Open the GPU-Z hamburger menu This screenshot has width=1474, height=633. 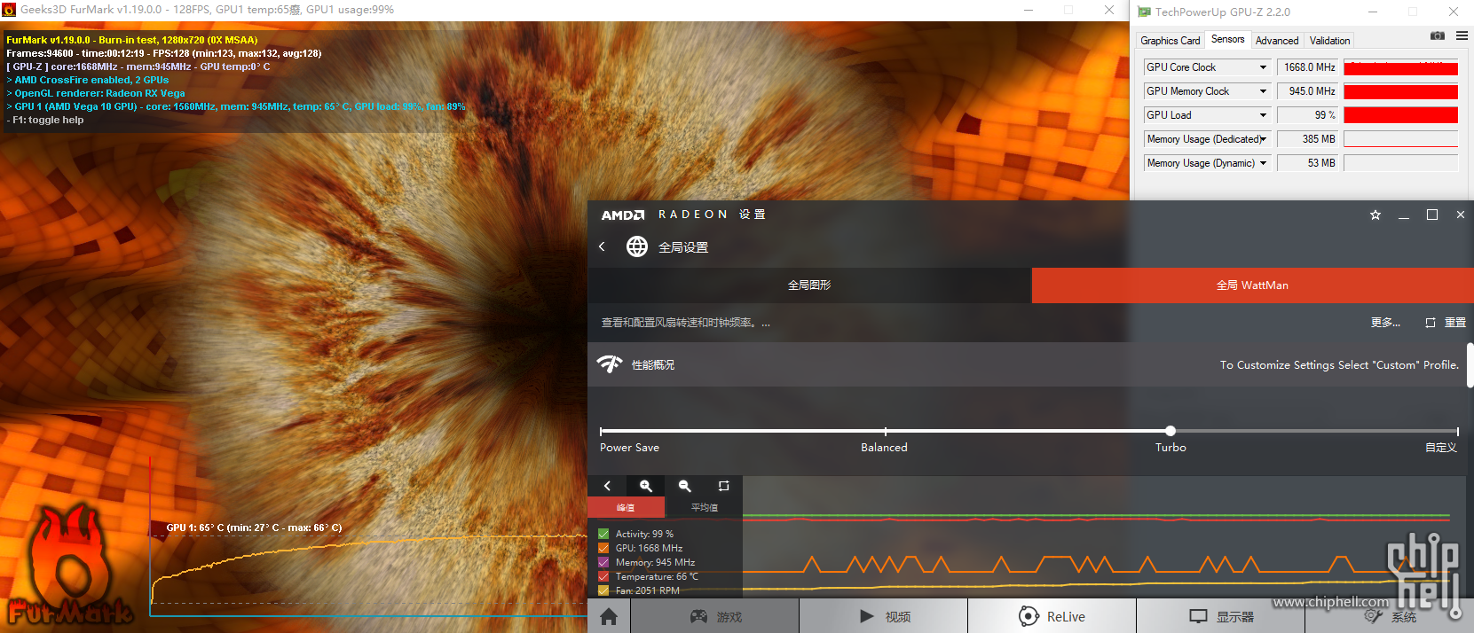tap(1462, 35)
